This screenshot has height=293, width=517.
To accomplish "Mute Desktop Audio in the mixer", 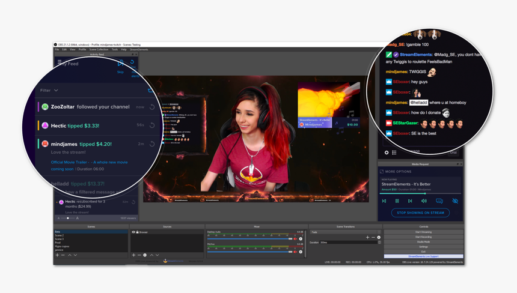I will 295,239.
